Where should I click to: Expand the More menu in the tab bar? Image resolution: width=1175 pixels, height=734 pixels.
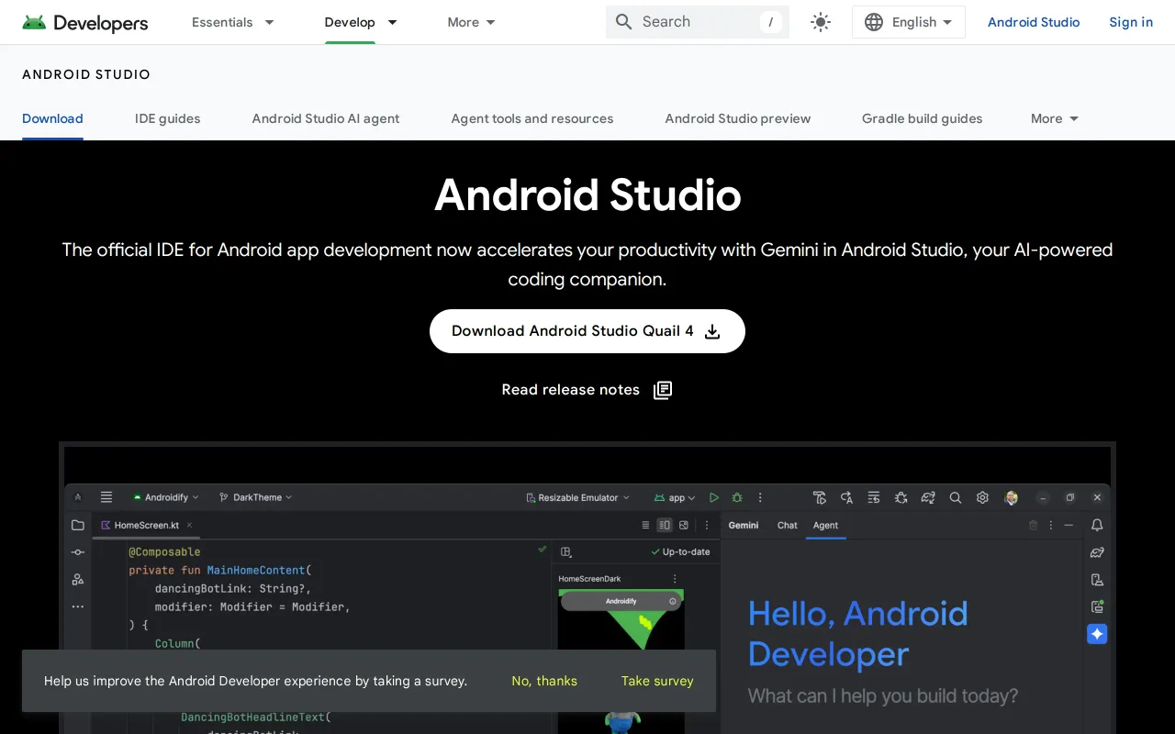1055,118
